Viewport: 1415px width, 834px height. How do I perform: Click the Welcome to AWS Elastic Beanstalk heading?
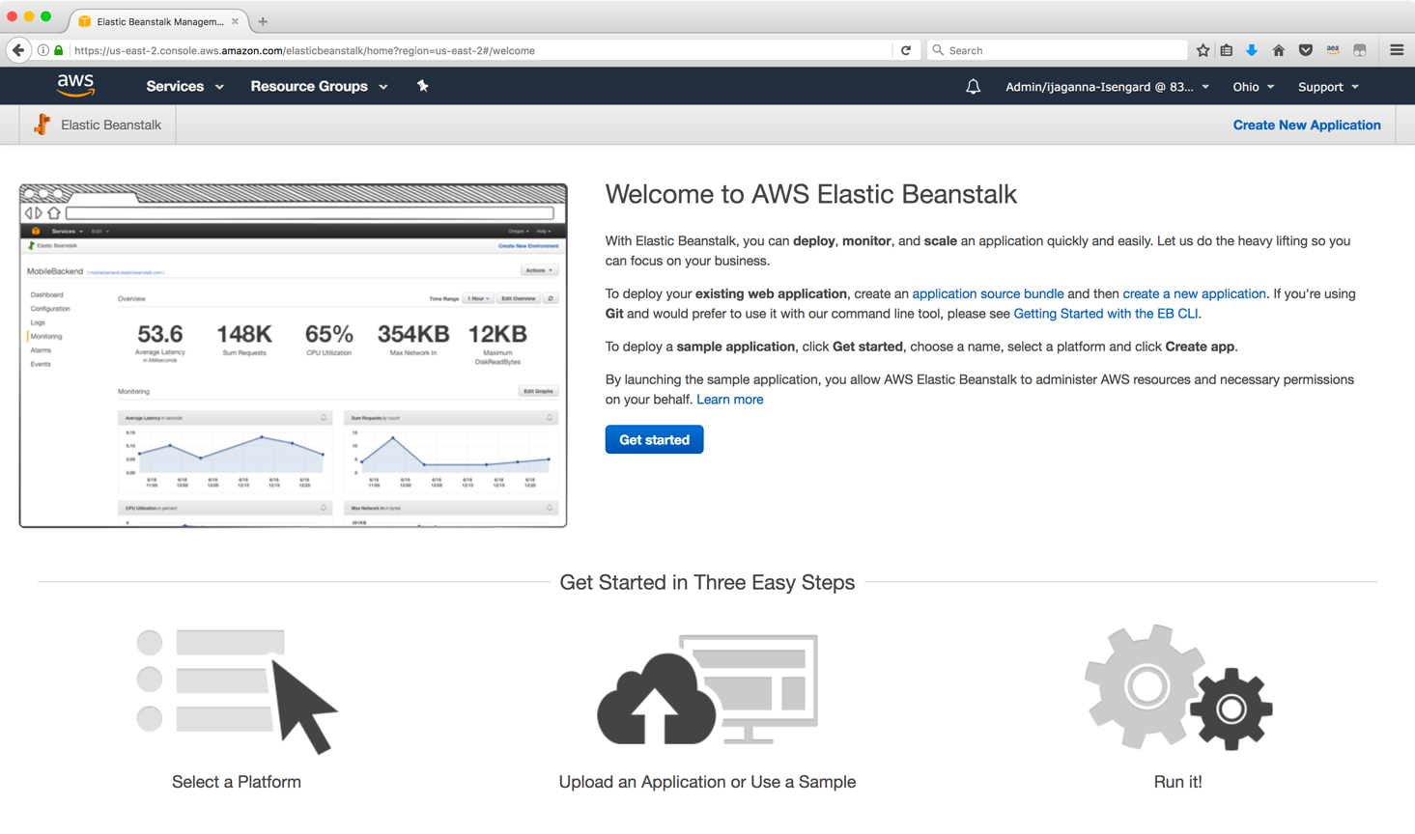click(811, 194)
